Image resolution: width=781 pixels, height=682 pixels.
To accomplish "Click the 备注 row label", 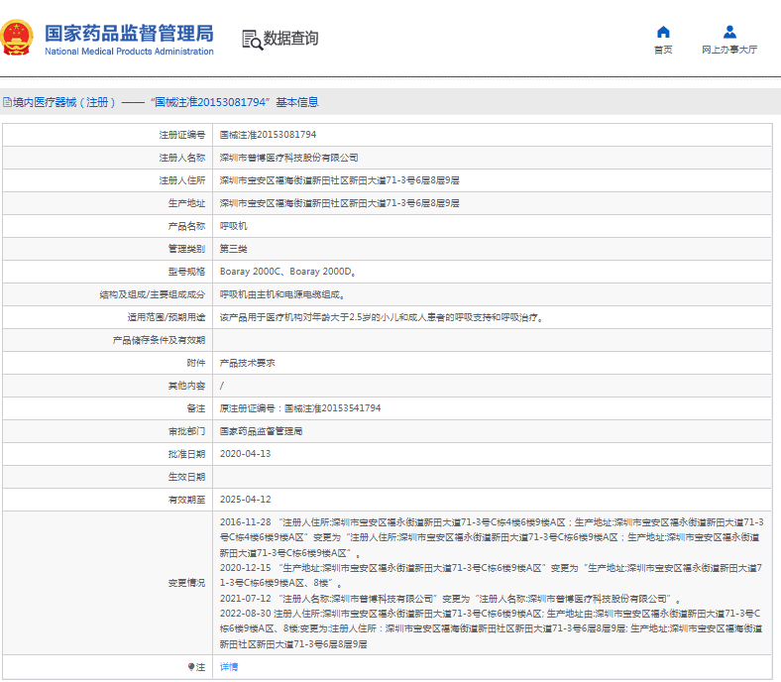I will tap(196, 408).
